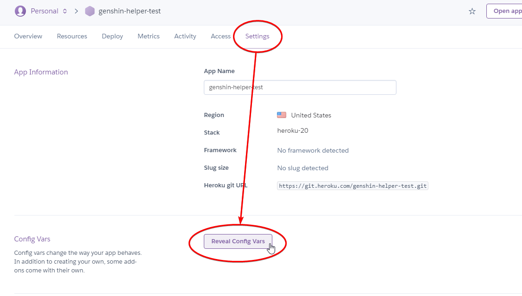Image resolution: width=522 pixels, height=296 pixels.
Task: Click the breadcrumb chevron after Personal
Action: (76, 11)
